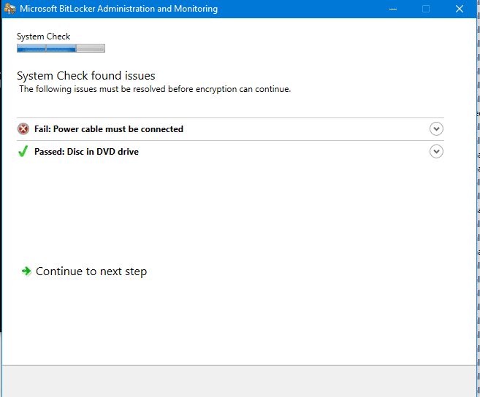This screenshot has height=397, width=480.
Task: Expand the Disc in DVD drive details
Action: [436, 151]
